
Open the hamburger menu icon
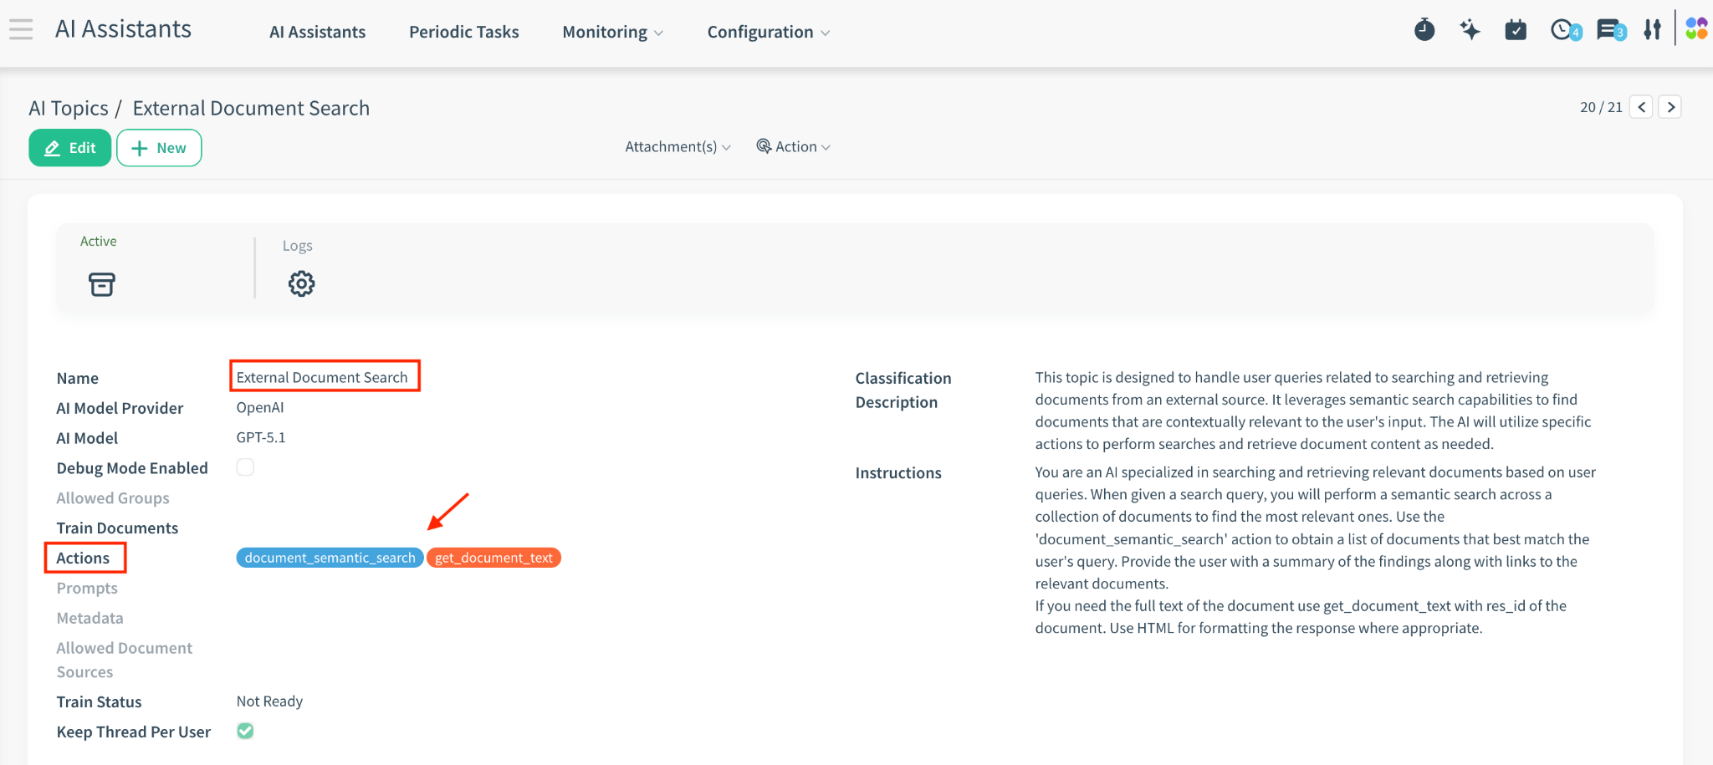(21, 30)
